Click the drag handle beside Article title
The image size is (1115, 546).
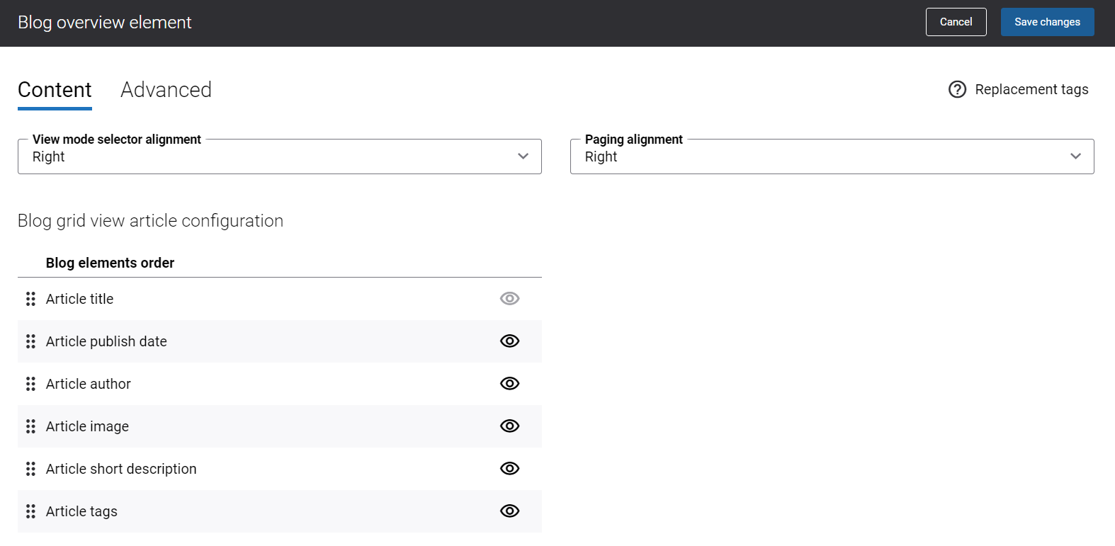click(30, 299)
